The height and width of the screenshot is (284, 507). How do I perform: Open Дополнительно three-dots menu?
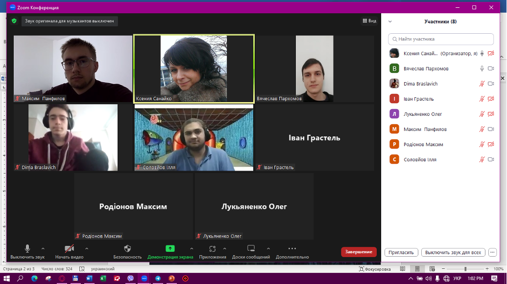click(292, 248)
